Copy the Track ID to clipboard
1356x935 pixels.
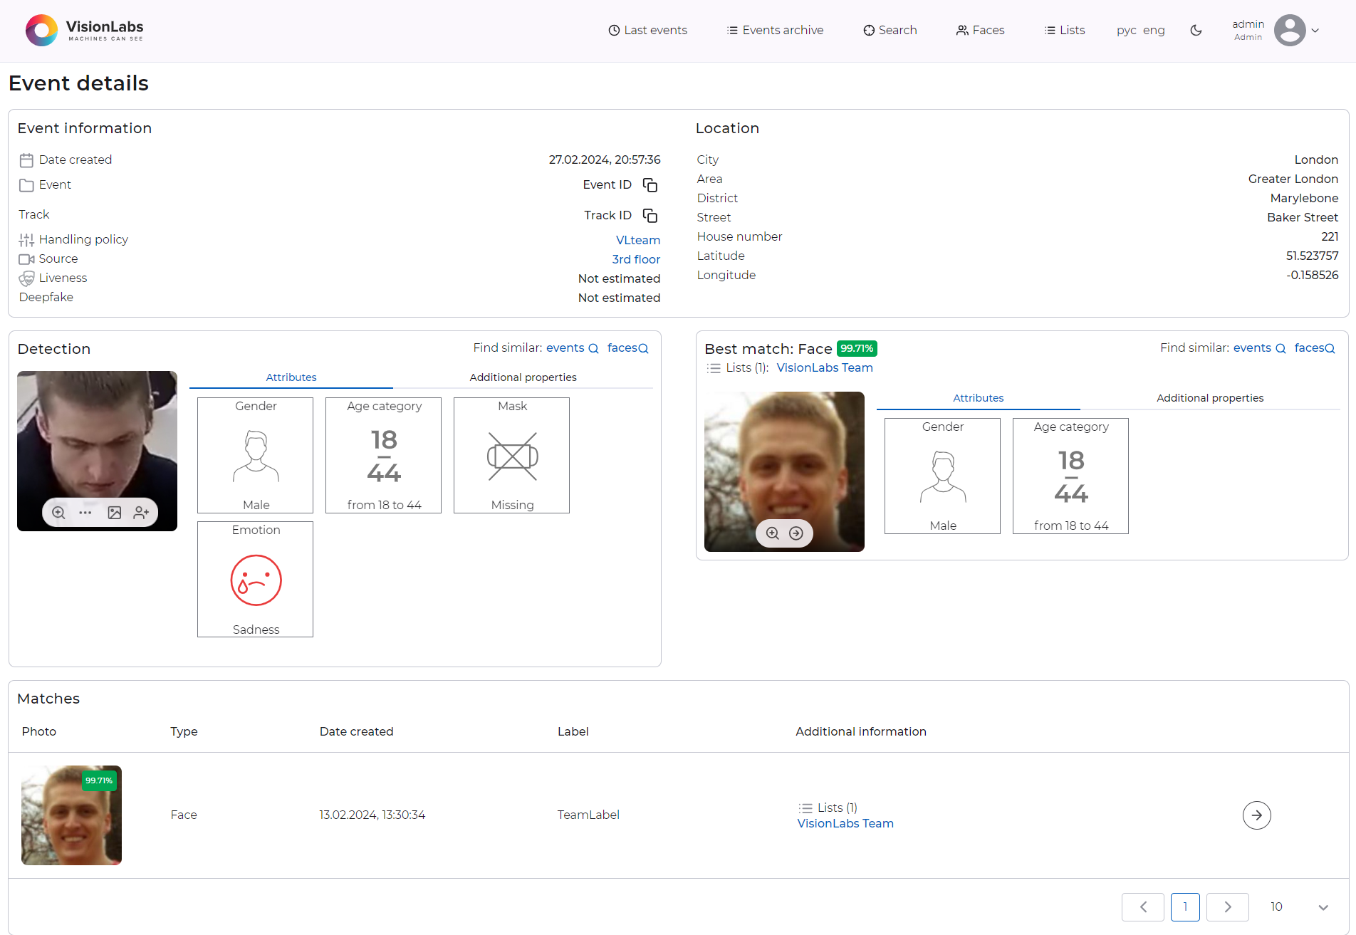650,215
